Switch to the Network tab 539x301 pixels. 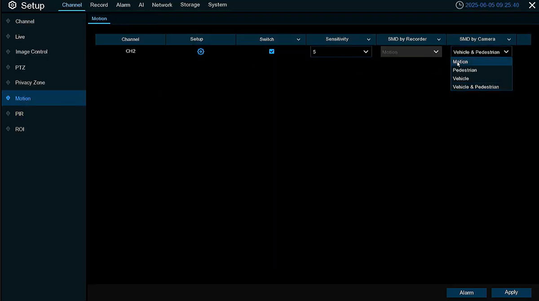162,5
